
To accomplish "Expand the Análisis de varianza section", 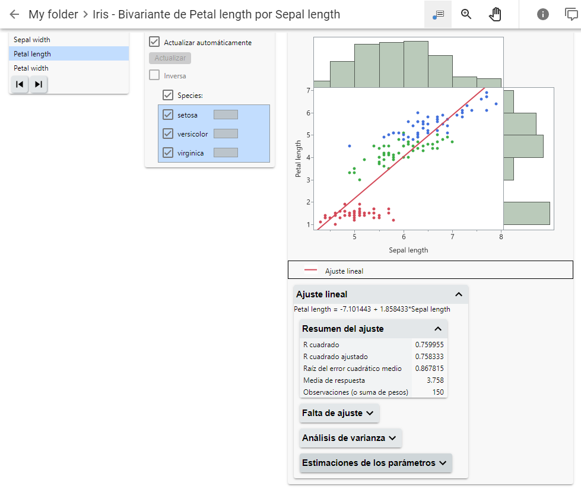I will coord(351,438).
